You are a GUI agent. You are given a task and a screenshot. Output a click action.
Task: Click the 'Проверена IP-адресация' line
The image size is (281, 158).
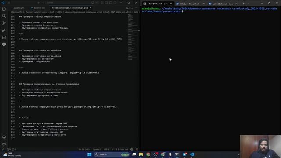click(34, 61)
